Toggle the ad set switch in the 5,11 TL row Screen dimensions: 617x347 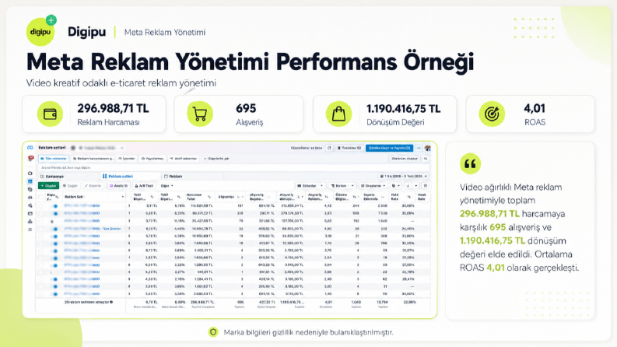click(x=54, y=205)
